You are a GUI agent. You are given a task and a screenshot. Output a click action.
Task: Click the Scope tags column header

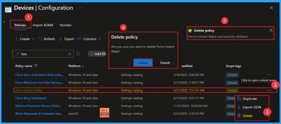click(x=233, y=66)
